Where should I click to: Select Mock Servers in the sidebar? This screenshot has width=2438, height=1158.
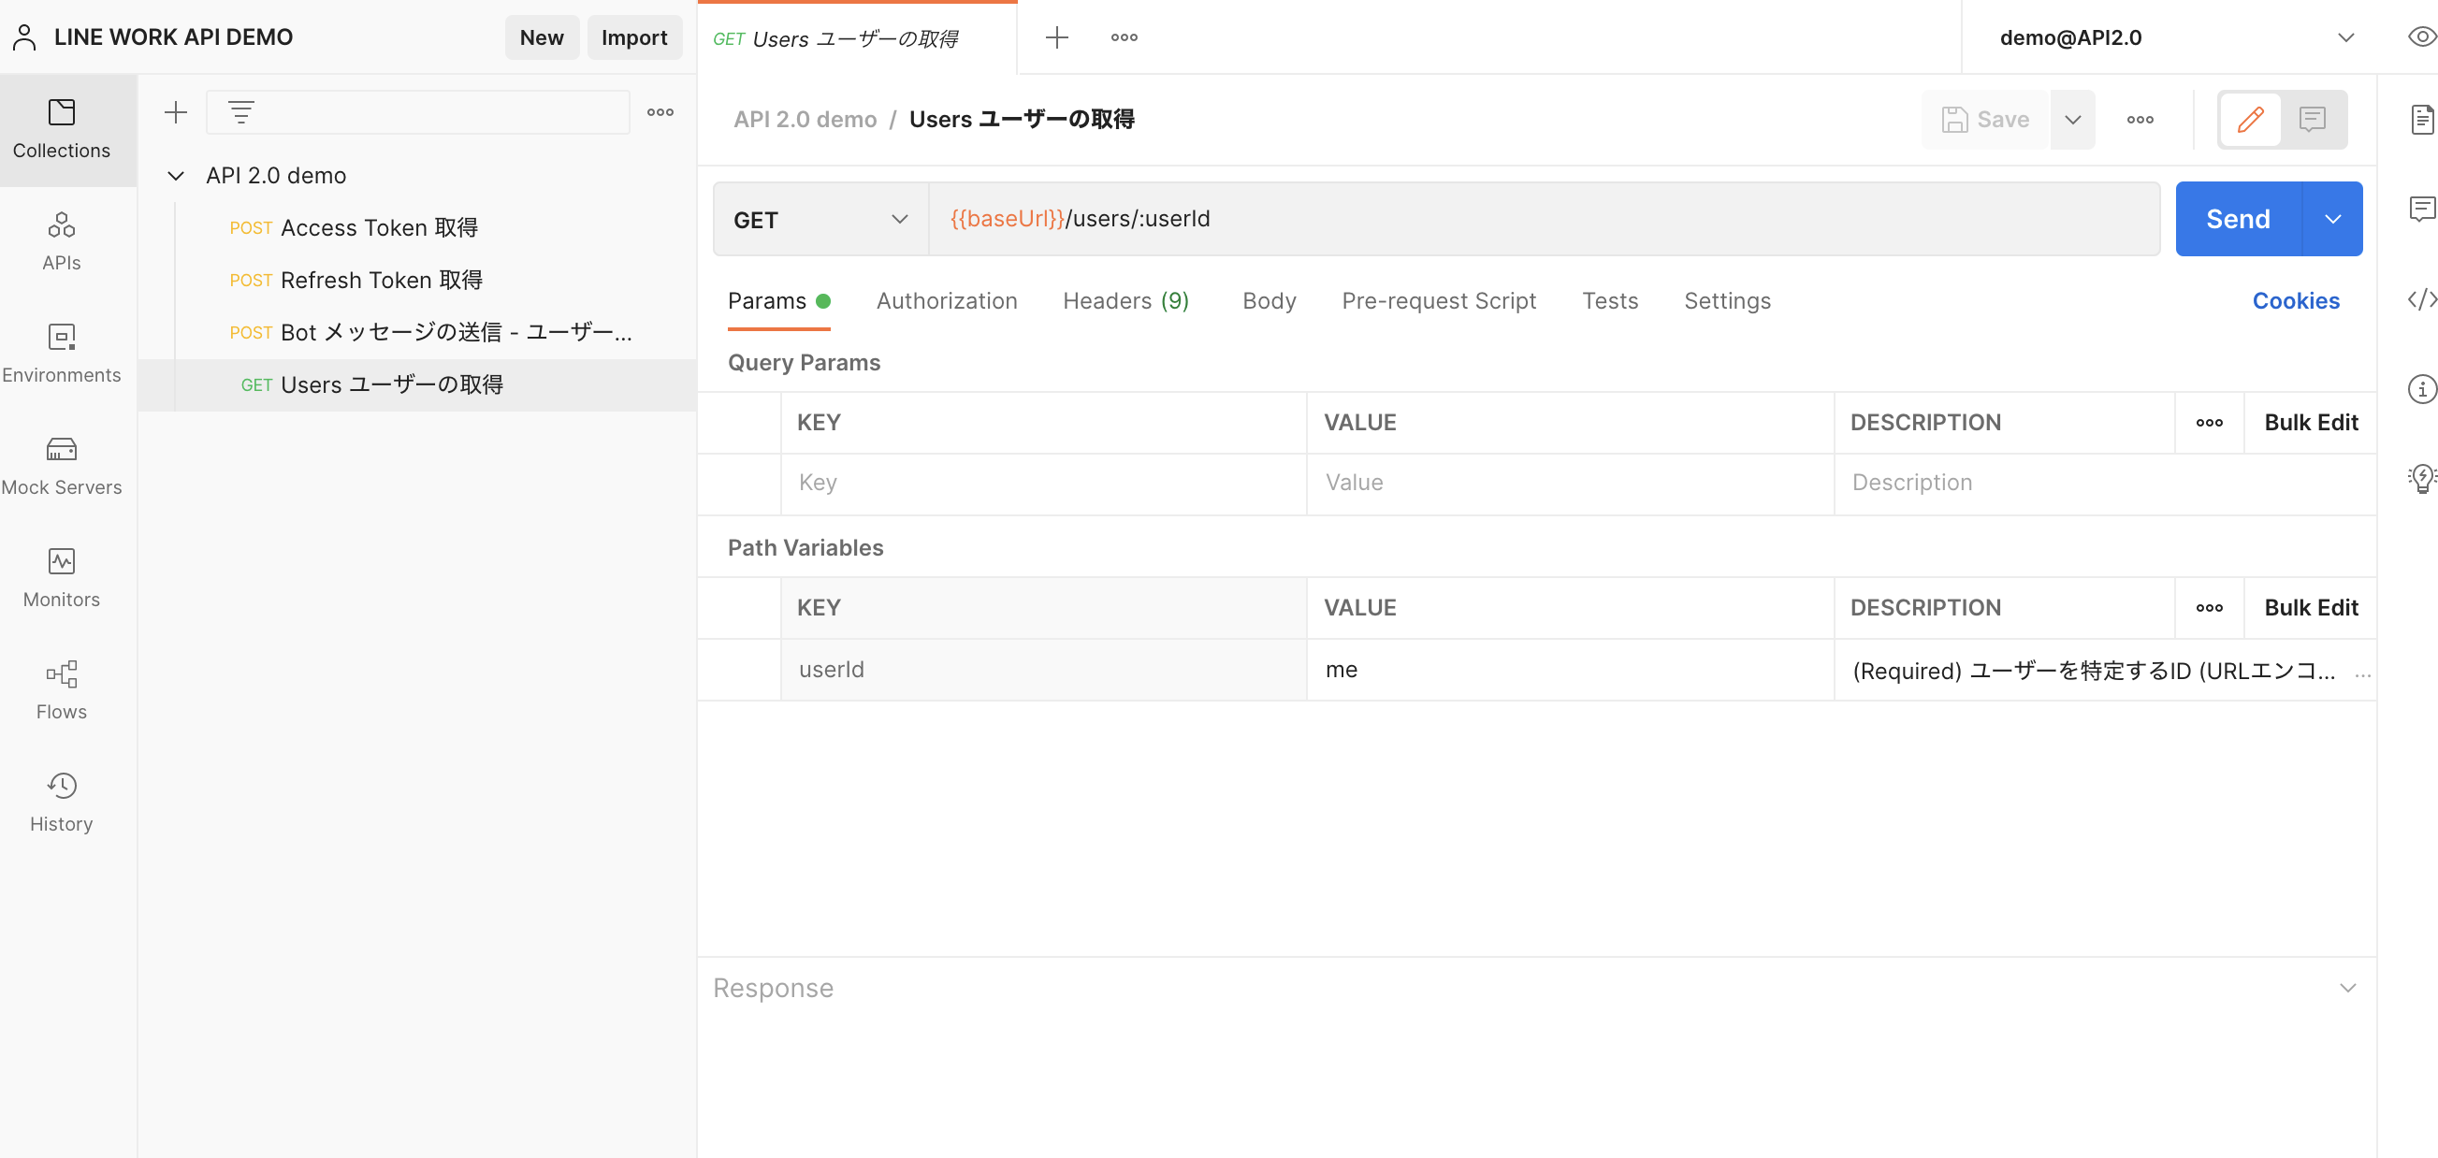click(x=61, y=465)
